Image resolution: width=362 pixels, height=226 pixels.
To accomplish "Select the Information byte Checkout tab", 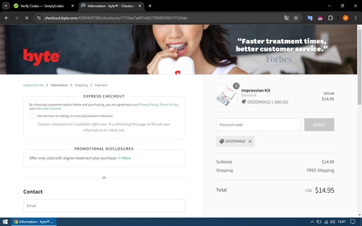I will pos(111,6).
